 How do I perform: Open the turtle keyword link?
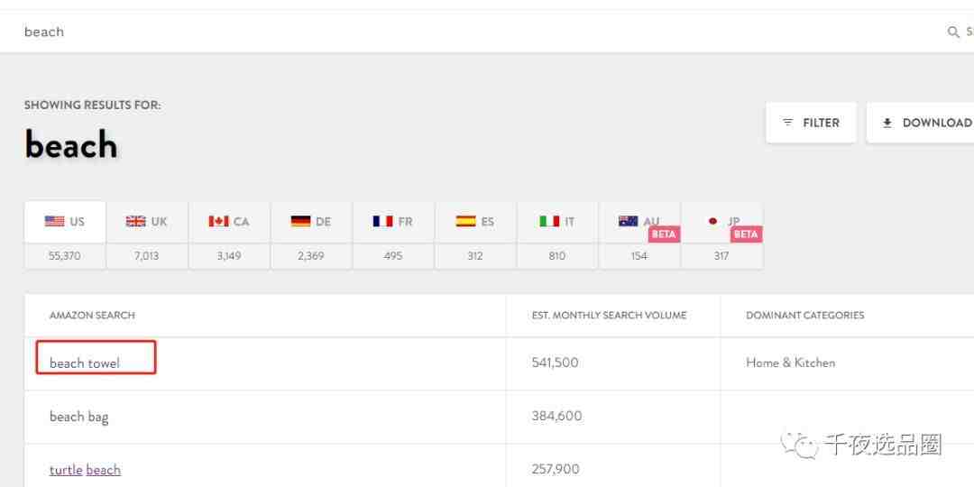tap(66, 470)
